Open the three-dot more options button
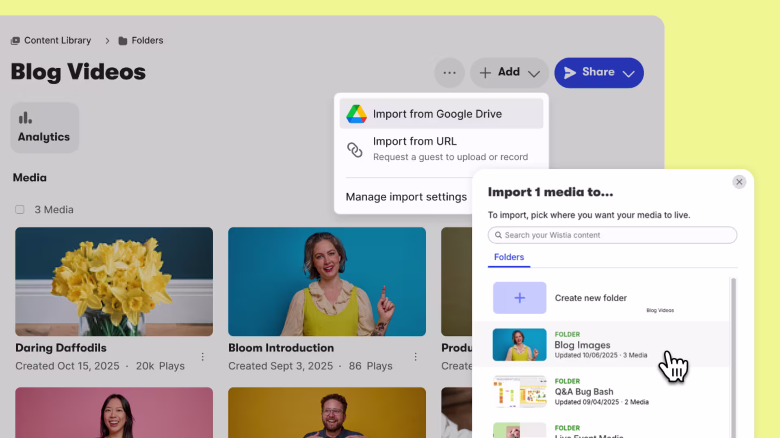This screenshot has width=780, height=438. [x=449, y=73]
